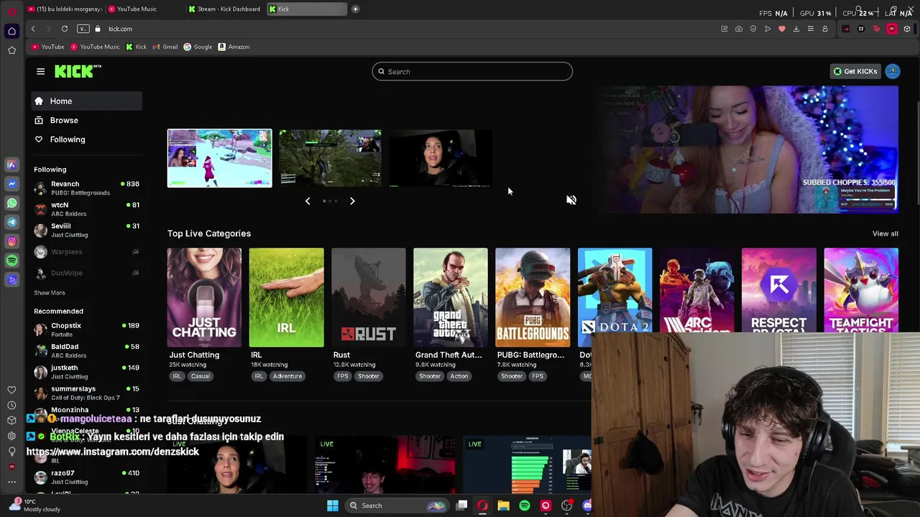Image resolution: width=920 pixels, height=517 pixels.
Task: Open Easy Setup sliders icon
Action: pos(811,29)
